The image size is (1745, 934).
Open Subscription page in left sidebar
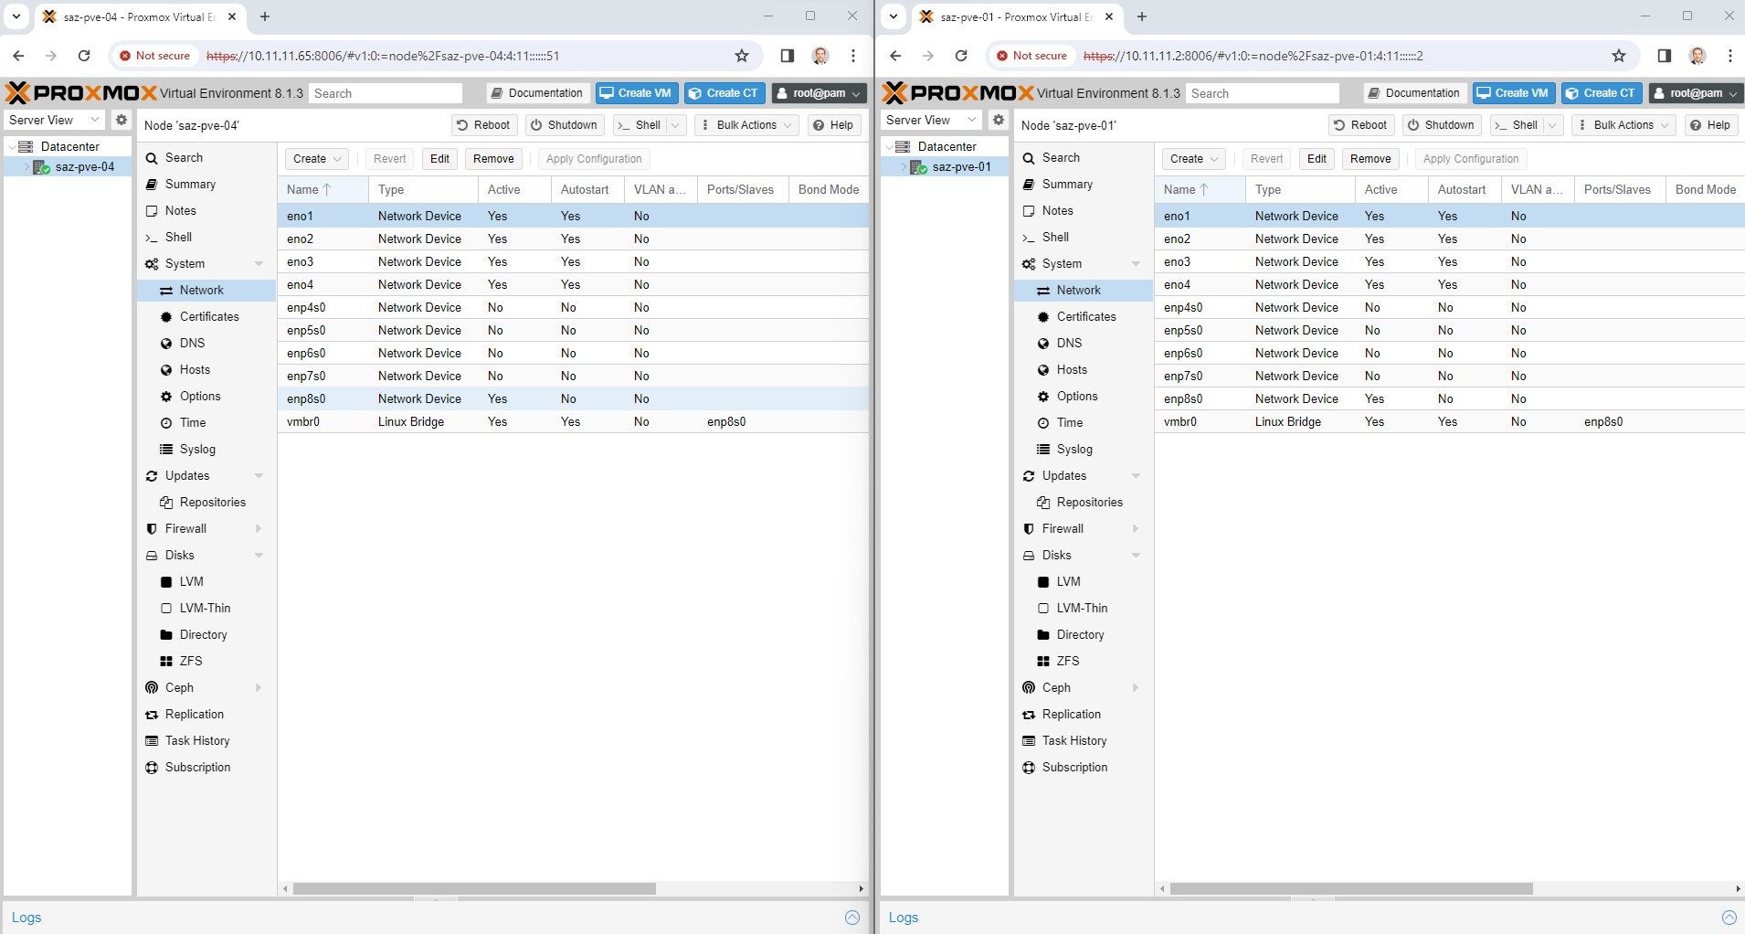point(197,767)
